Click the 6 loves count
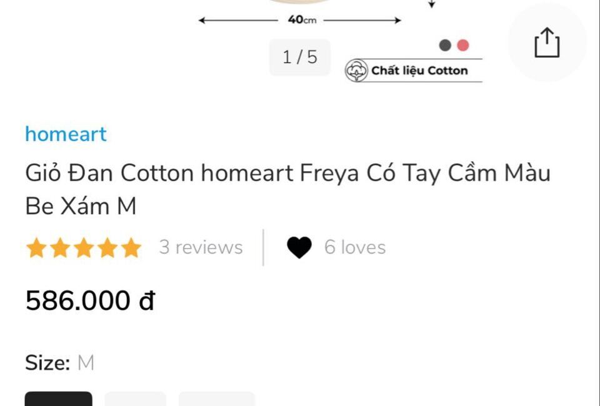 [355, 247]
